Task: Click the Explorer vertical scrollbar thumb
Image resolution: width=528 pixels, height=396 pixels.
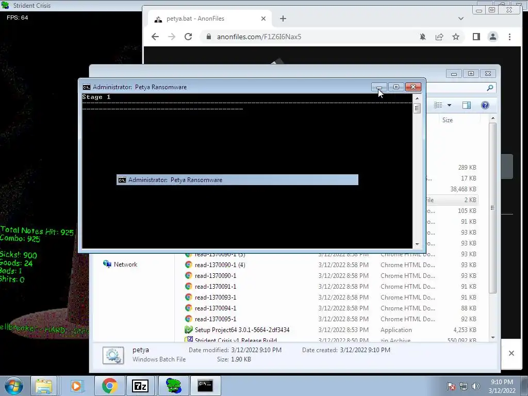Action: pyautogui.click(x=492, y=208)
